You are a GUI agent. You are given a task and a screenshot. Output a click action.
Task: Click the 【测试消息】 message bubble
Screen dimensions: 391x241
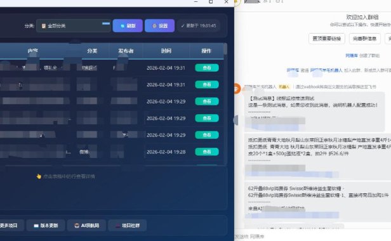[x=314, y=112]
